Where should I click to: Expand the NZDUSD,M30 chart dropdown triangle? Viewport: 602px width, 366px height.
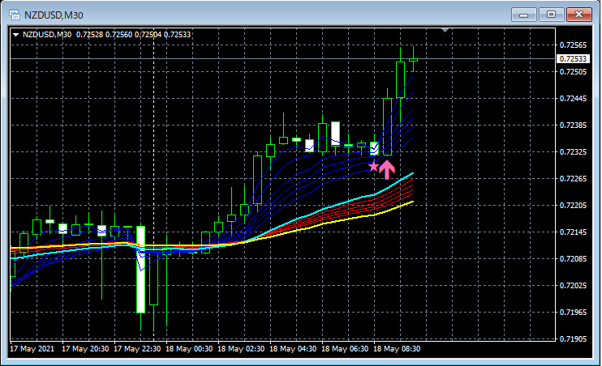pyautogui.click(x=15, y=35)
